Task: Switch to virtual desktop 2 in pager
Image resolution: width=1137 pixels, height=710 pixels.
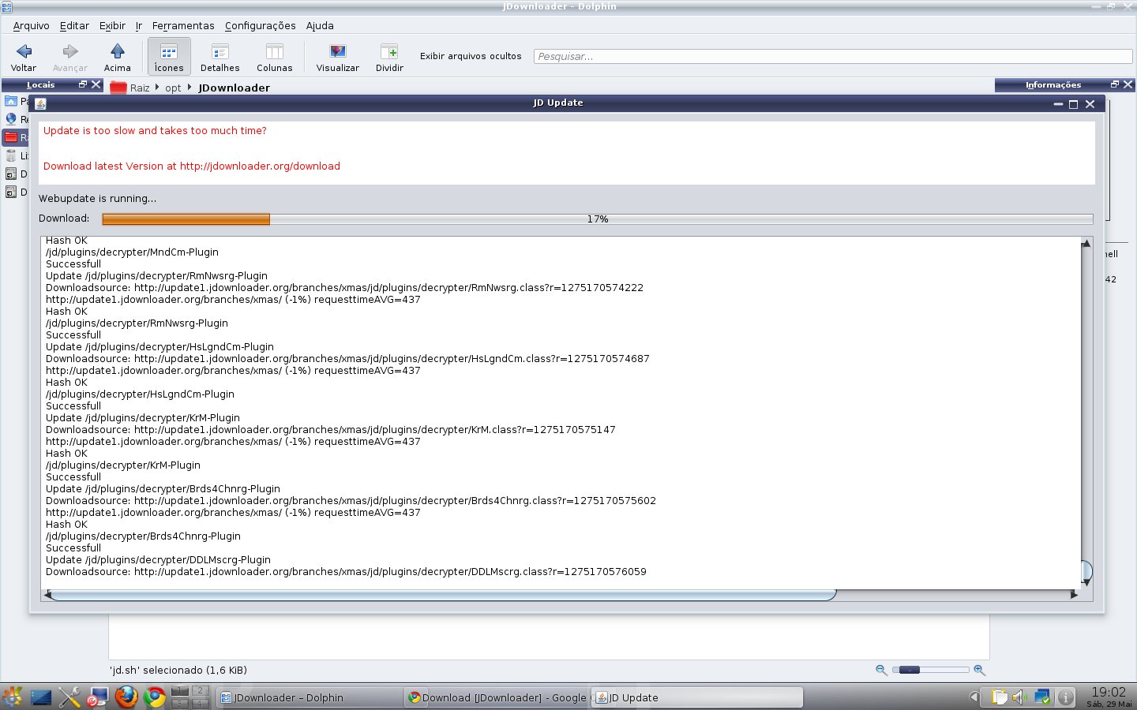Action: [x=201, y=691]
